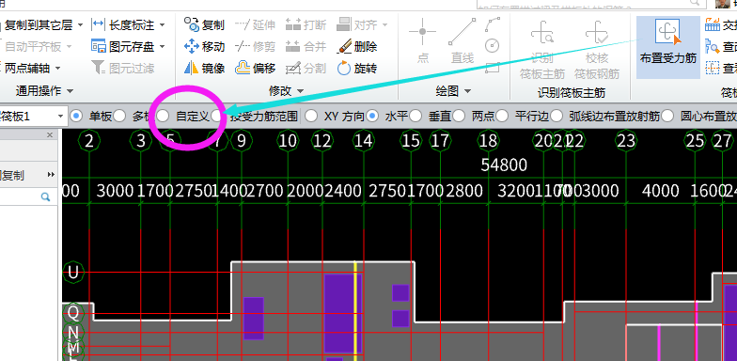
Task: Select the 延伸 (extend) tool
Action: point(255,24)
